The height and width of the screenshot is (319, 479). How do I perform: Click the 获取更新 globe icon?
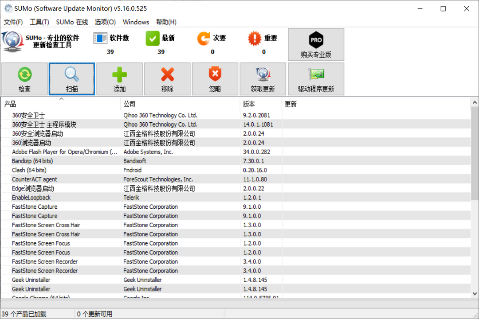(x=263, y=74)
